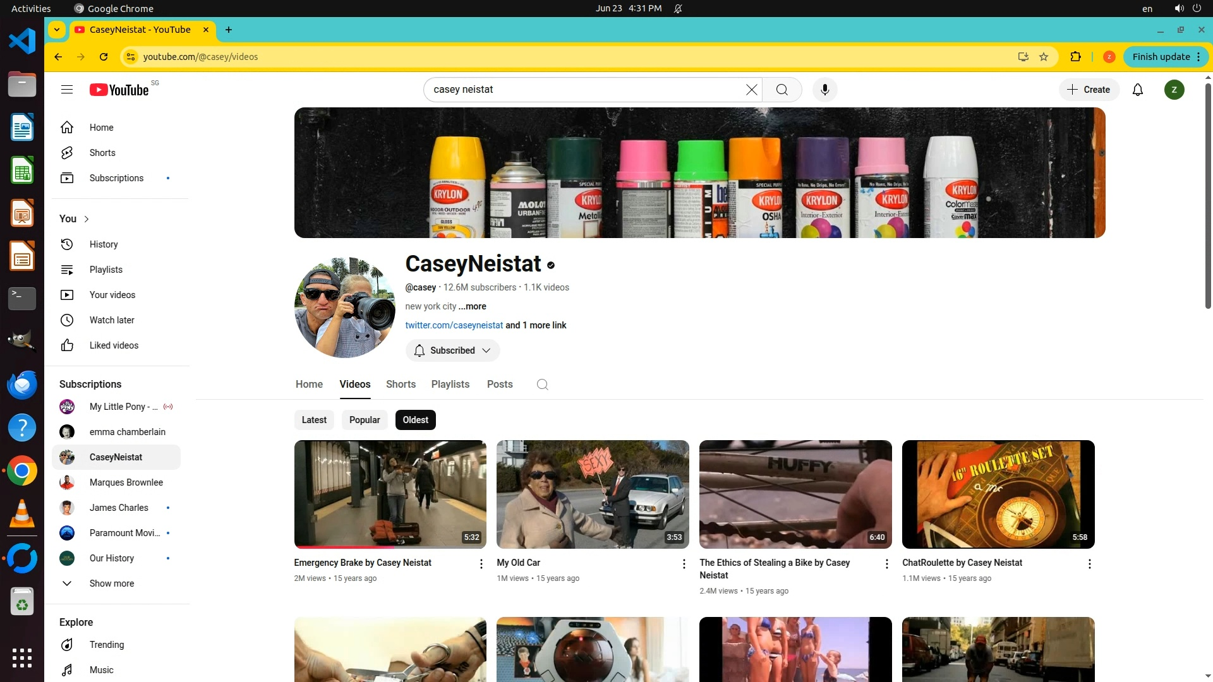Viewport: 1213px width, 682px height.
Task: Select the Latest sort chip
Action: pyautogui.click(x=314, y=420)
